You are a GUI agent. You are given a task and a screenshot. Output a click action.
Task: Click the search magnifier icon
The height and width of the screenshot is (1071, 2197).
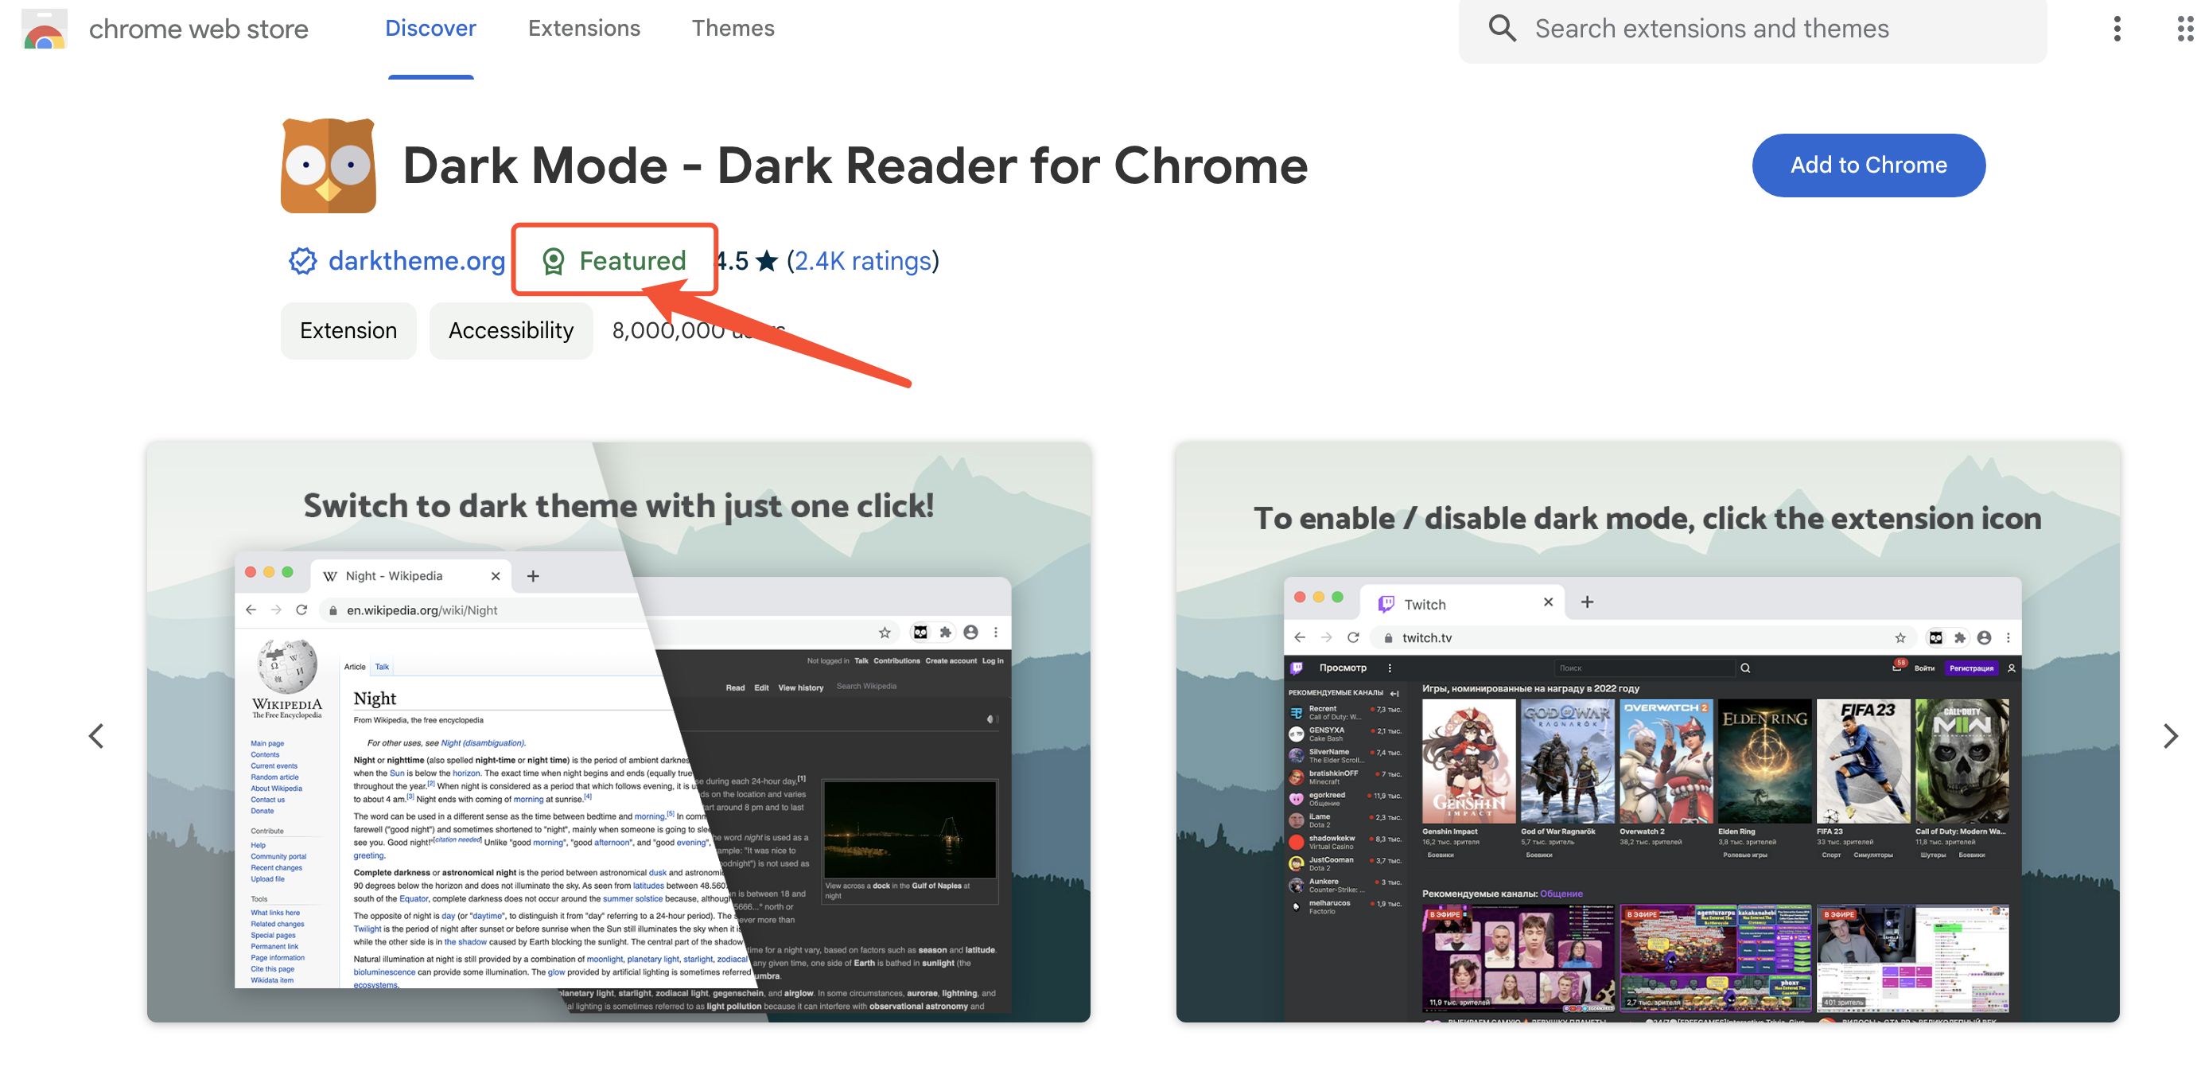click(1502, 29)
